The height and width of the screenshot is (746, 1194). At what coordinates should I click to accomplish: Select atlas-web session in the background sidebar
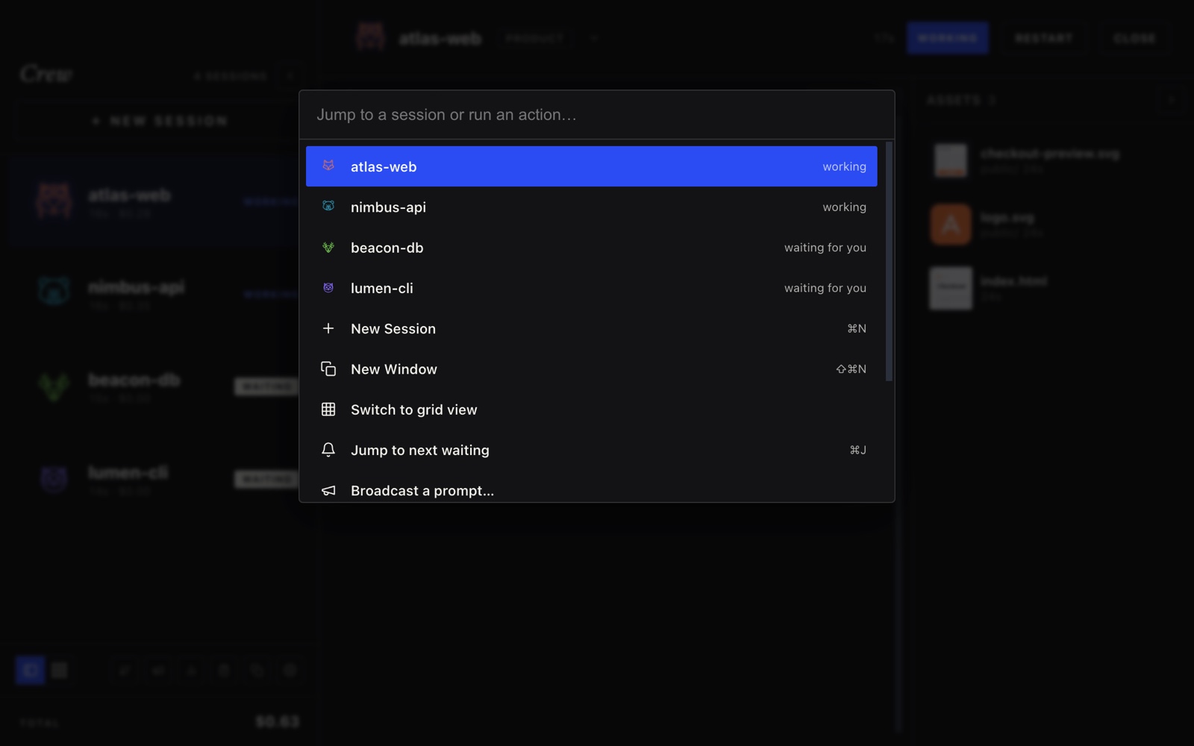155,200
